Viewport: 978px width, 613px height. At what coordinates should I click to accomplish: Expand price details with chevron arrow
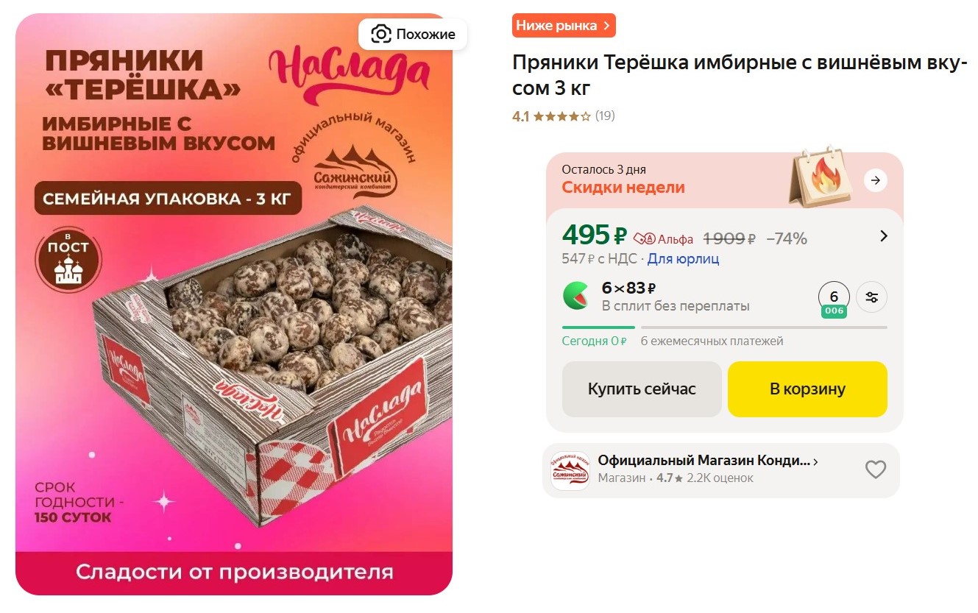click(884, 236)
